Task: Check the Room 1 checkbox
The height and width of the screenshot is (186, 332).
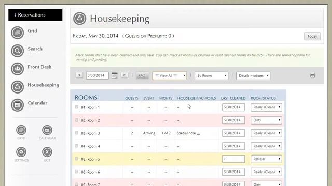Action: tap(76, 107)
